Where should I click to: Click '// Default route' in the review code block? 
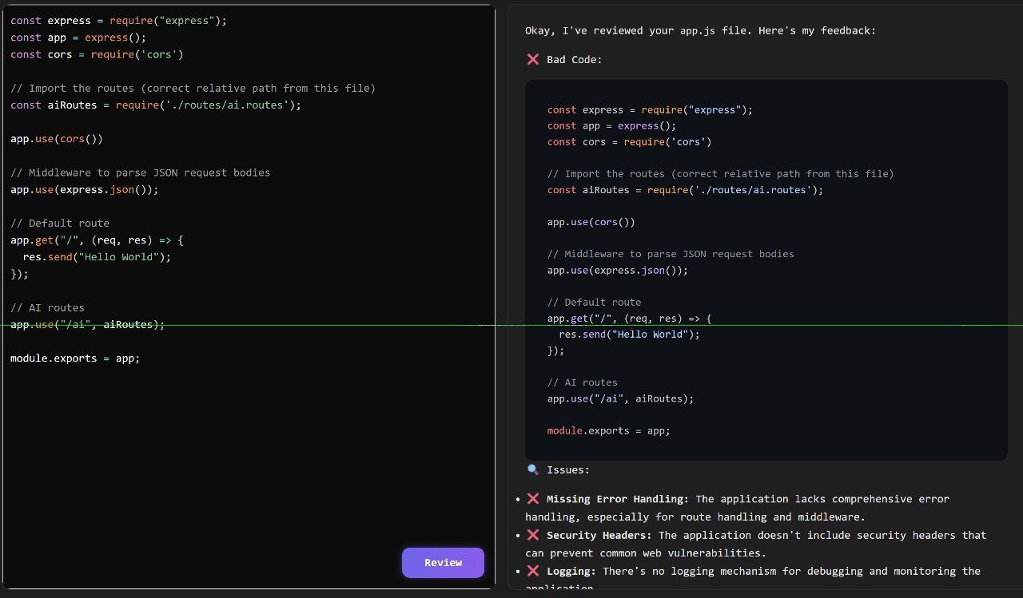tap(595, 302)
